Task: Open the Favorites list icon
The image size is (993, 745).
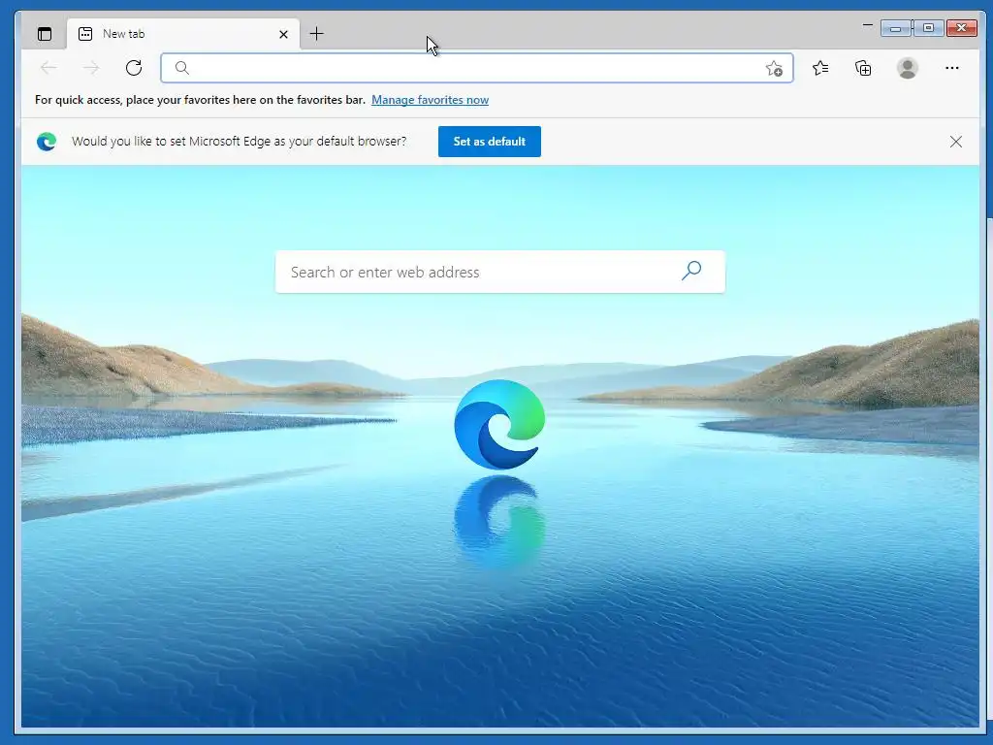Action: pyautogui.click(x=820, y=68)
